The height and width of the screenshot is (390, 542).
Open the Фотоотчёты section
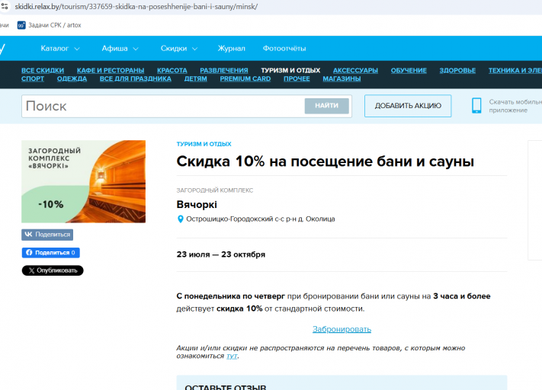tap(284, 48)
